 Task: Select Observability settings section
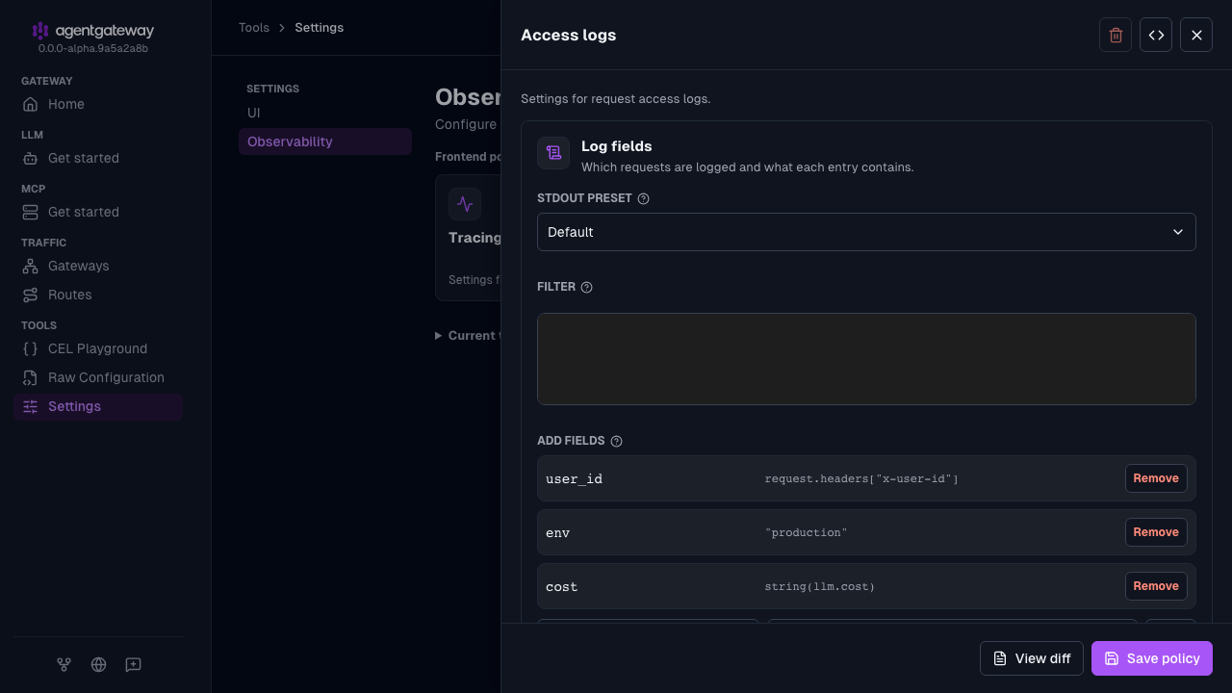pos(325,141)
